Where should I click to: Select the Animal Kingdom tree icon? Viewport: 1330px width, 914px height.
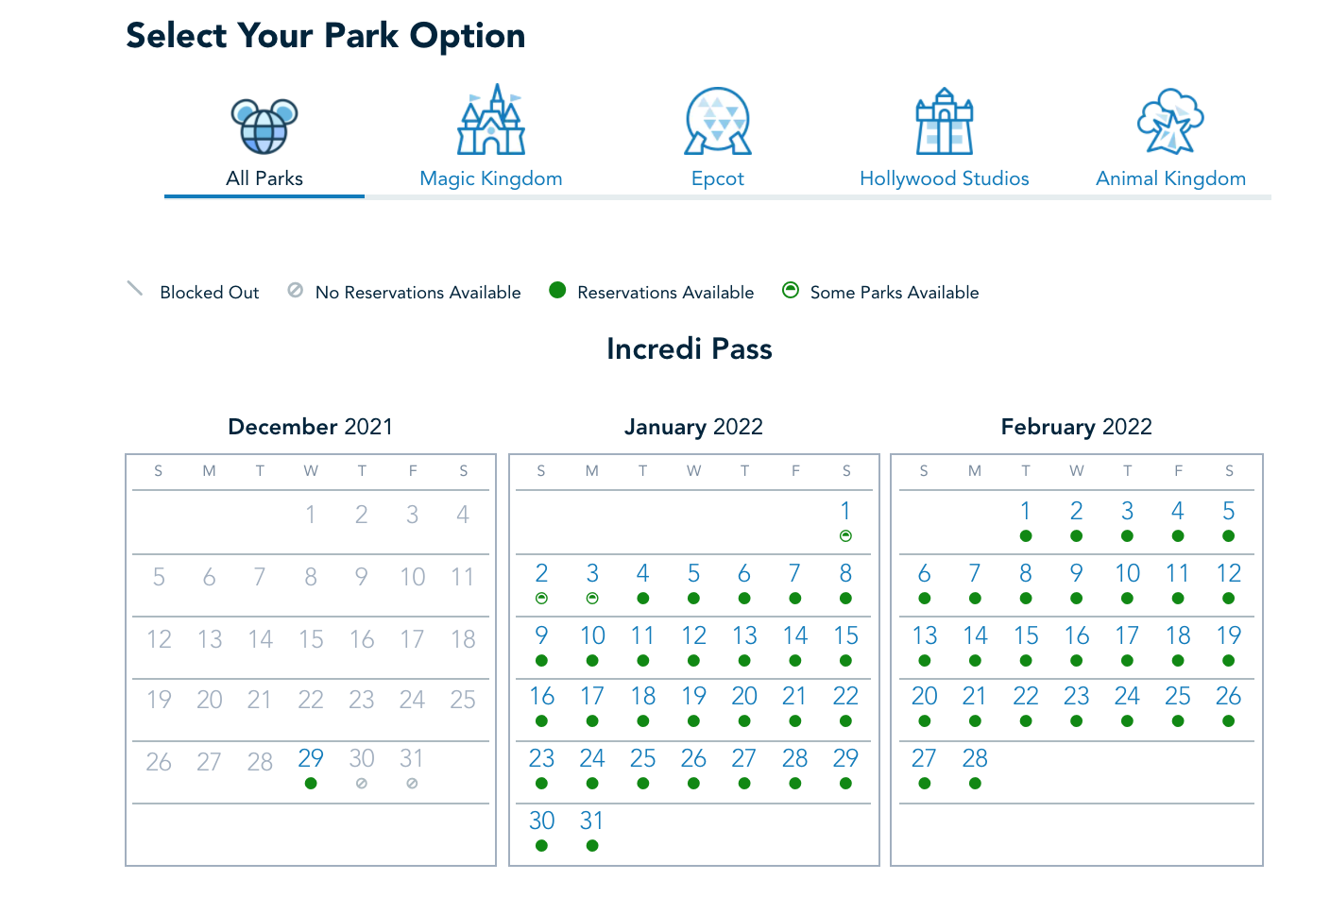tap(1170, 122)
